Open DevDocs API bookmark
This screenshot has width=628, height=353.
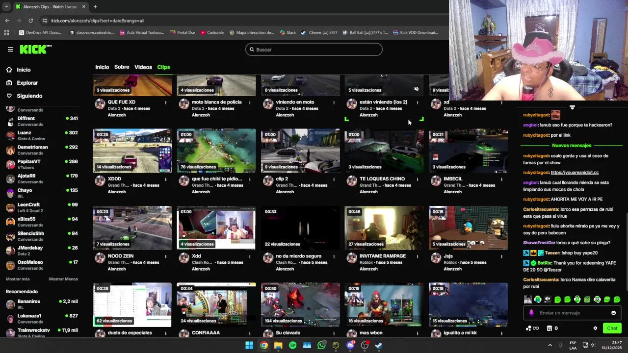coord(40,33)
